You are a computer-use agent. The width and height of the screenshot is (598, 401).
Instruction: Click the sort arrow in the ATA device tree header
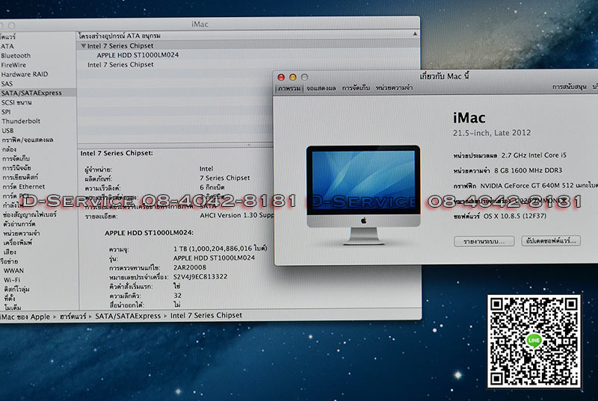[415, 34]
